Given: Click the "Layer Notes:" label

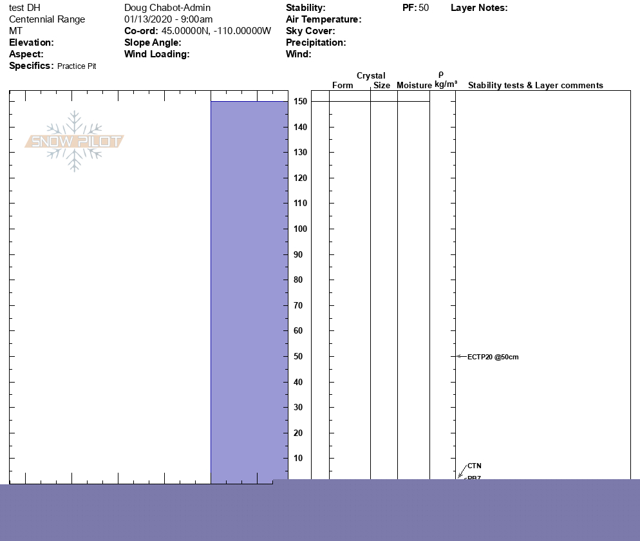Looking at the screenshot, I should [x=479, y=8].
